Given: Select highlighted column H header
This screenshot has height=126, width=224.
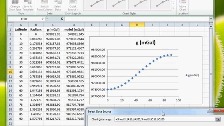Looking at the screenshot, I should click(137, 25).
